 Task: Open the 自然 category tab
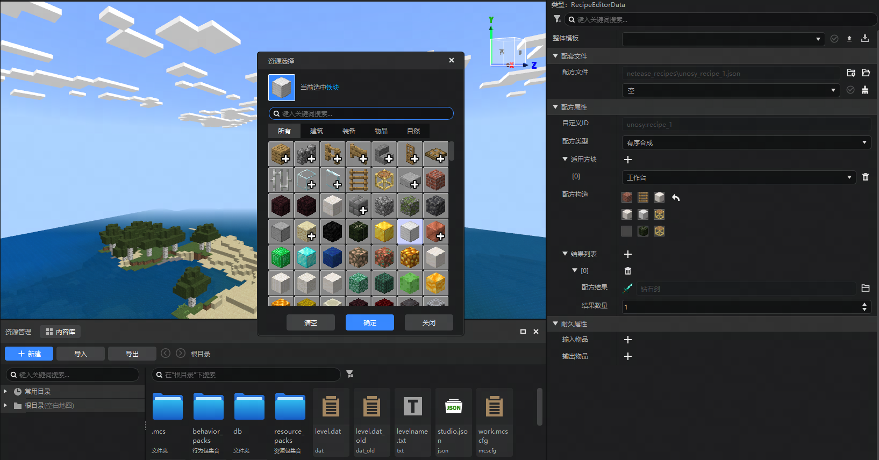tap(413, 131)
